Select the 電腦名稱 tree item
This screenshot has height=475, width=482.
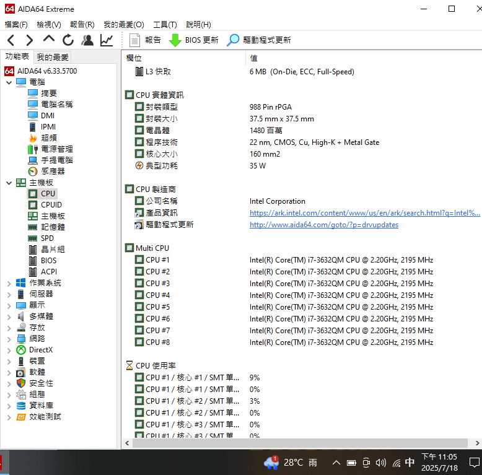[x=57, y=105]
